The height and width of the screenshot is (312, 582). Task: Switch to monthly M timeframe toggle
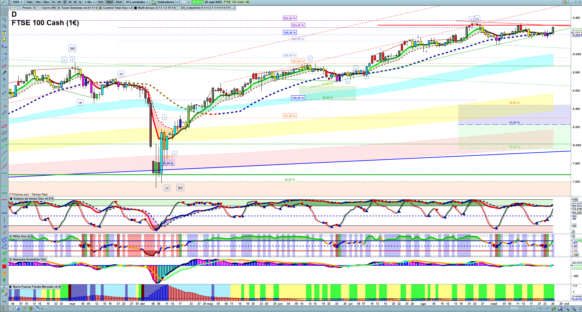75,2
